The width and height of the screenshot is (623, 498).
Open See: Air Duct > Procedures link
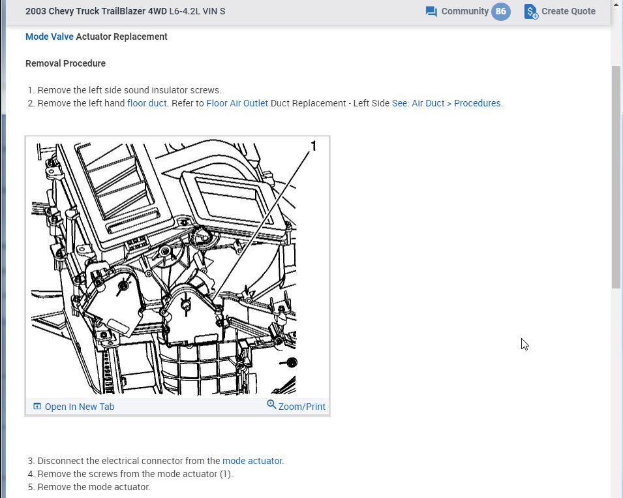(x=447, y=103)
